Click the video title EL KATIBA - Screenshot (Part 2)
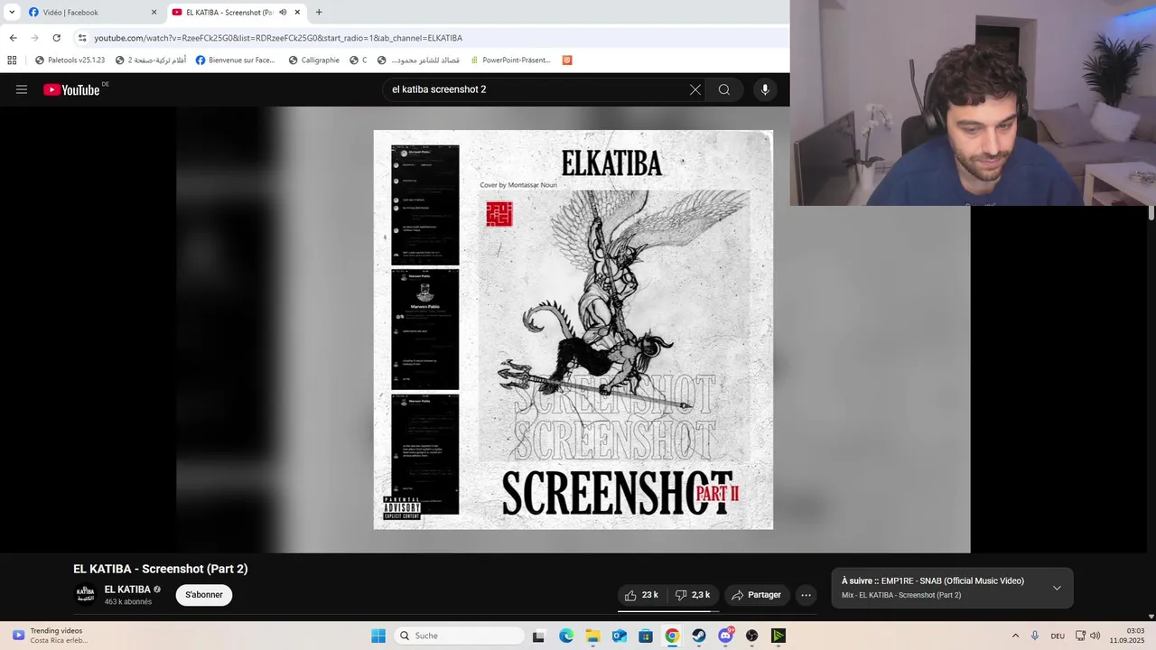The image size is (1156, 650). point(161,569)
